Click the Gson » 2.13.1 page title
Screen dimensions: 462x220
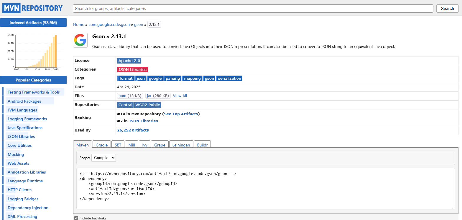coord(109,36)
